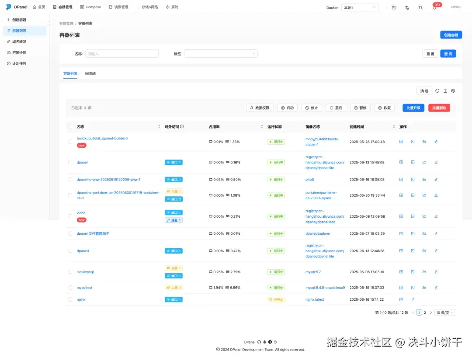Screen dimensions: 472x358
Task: Open the 10 条/页 page size dropdown
Action: (445, 313)
